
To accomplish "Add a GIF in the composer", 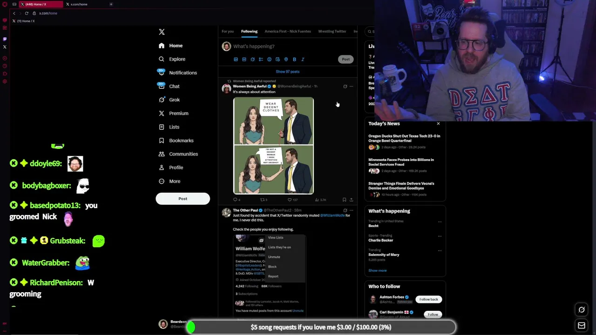I will point(244,60).
